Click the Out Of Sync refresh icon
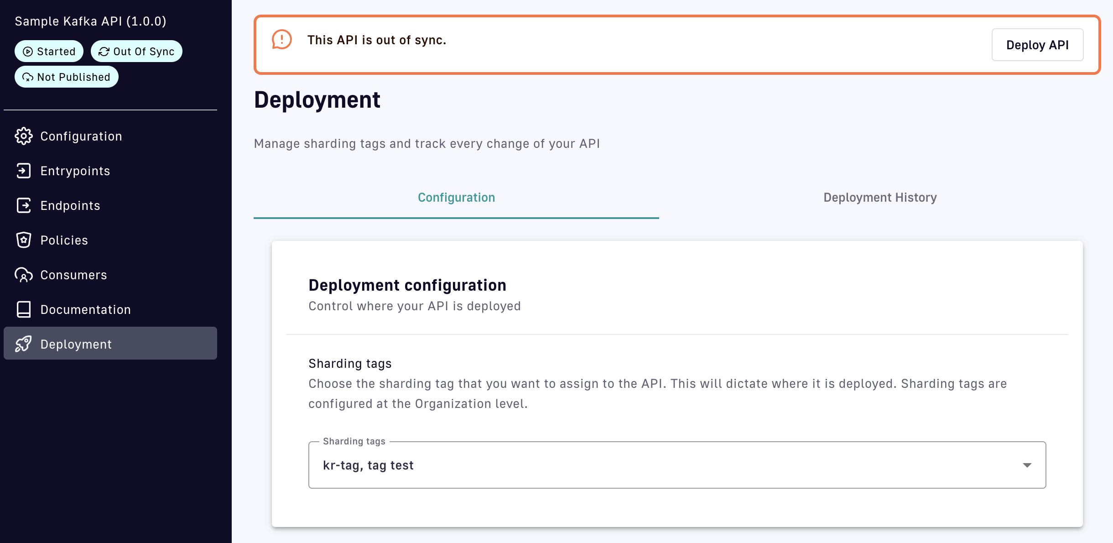The height and width of the screenshot is (543, 1113). pos(104,52)
